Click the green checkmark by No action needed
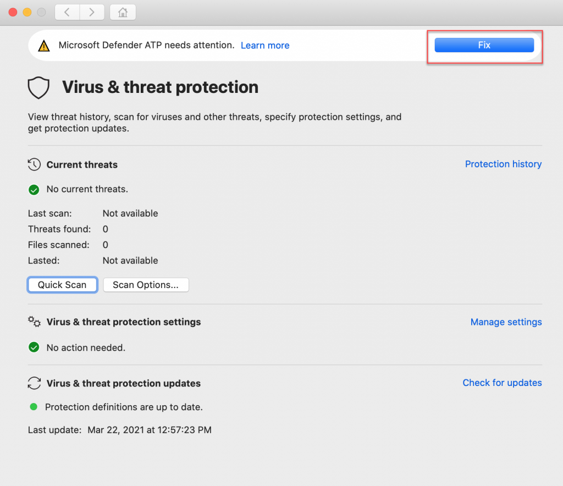Image resolution: width=563 pixels, height=486 pixels. coord(34,347)
